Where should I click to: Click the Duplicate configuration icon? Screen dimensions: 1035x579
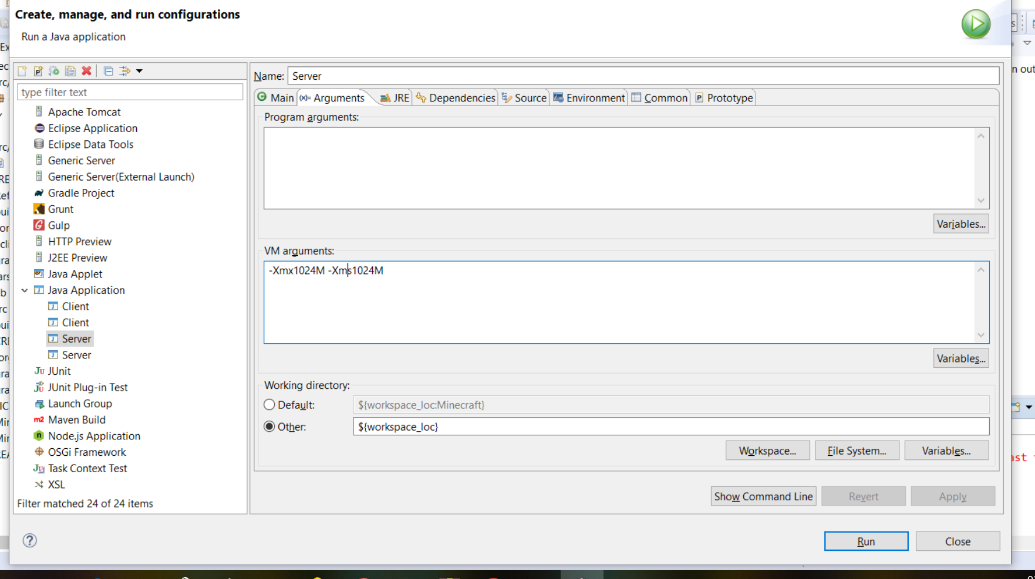(x=70, y=71)
